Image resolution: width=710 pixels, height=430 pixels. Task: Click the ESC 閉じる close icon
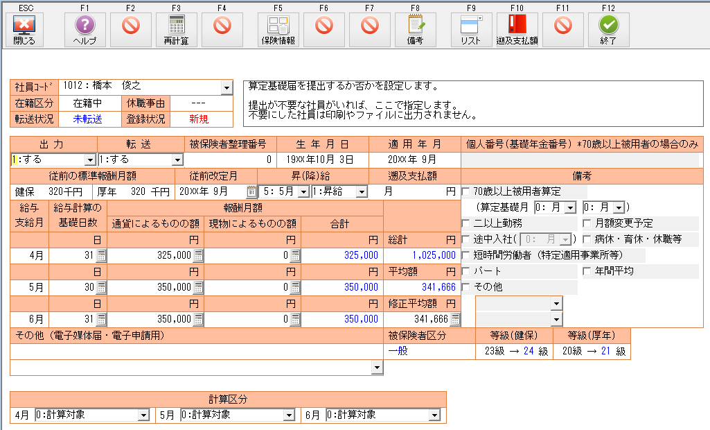[x=24, y=30]
